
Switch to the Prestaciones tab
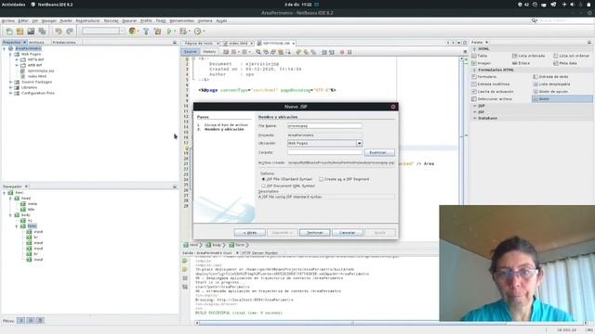(x=64, y=43)
